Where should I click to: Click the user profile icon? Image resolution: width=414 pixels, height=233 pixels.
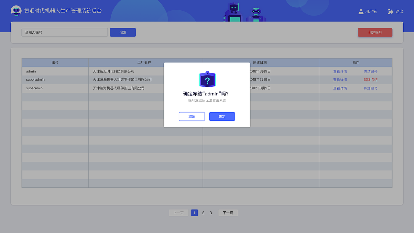pyautogui.click(x=361, y=11)
